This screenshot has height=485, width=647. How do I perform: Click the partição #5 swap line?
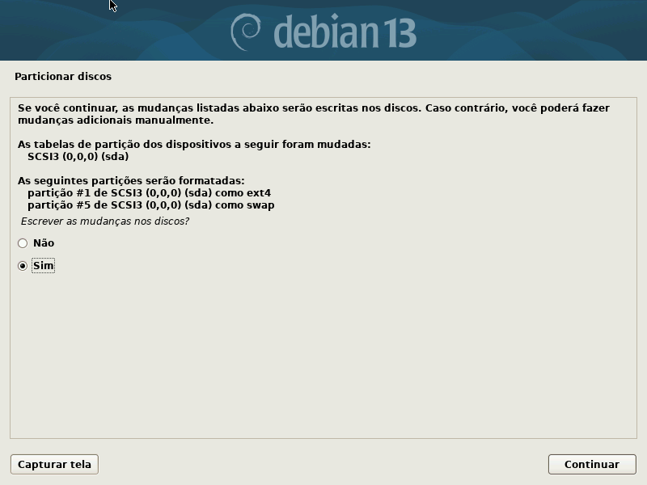pos(151,205)
